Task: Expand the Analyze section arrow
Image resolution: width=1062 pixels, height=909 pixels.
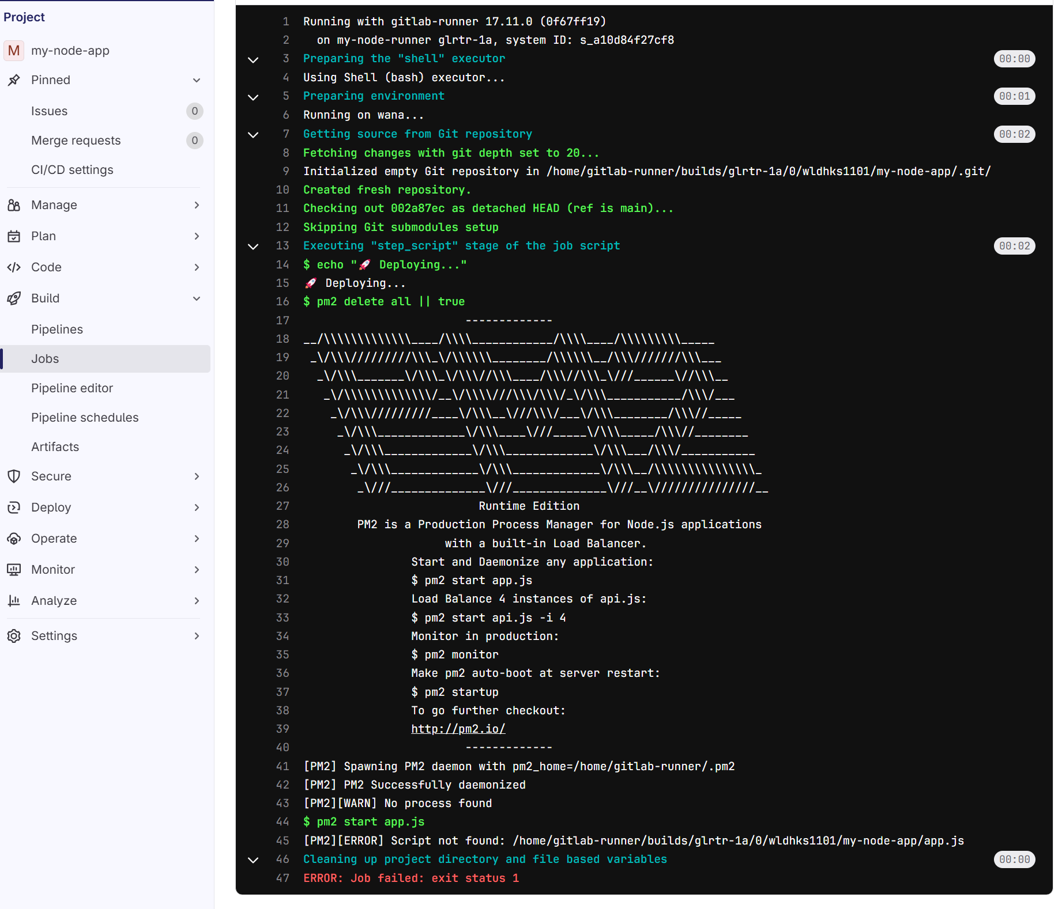Action: pyautogui.click(x=197, y=601)
